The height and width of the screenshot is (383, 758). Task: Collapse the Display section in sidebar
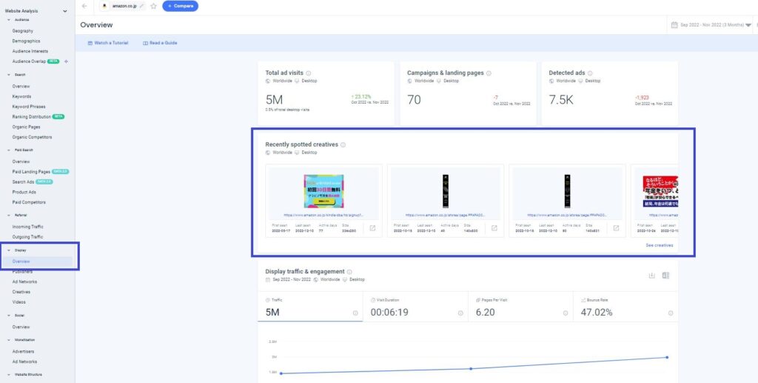pos(9,250)
